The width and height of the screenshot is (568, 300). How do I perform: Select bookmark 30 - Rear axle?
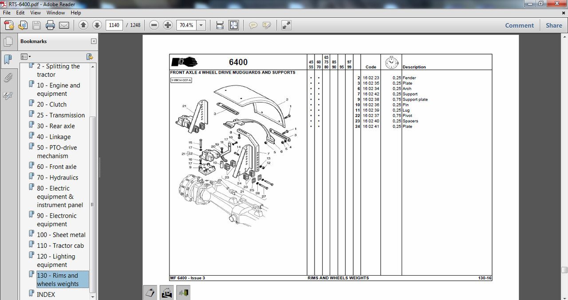click(x=56, y=126)
